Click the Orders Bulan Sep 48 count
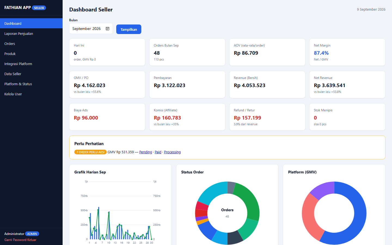Image resolution: width=392 pixels, height=245 pixels. pyautogui.click(x=157, y=53)
